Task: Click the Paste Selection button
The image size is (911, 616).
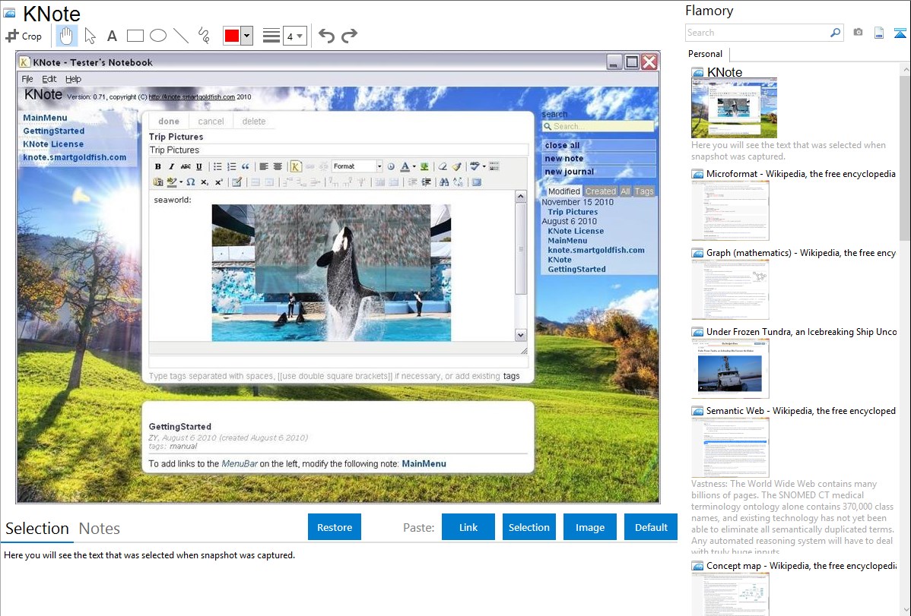Action: 529,527
